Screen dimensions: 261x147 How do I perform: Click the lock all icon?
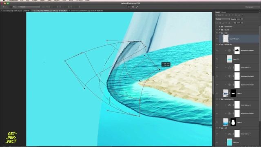tap(229, 23)
